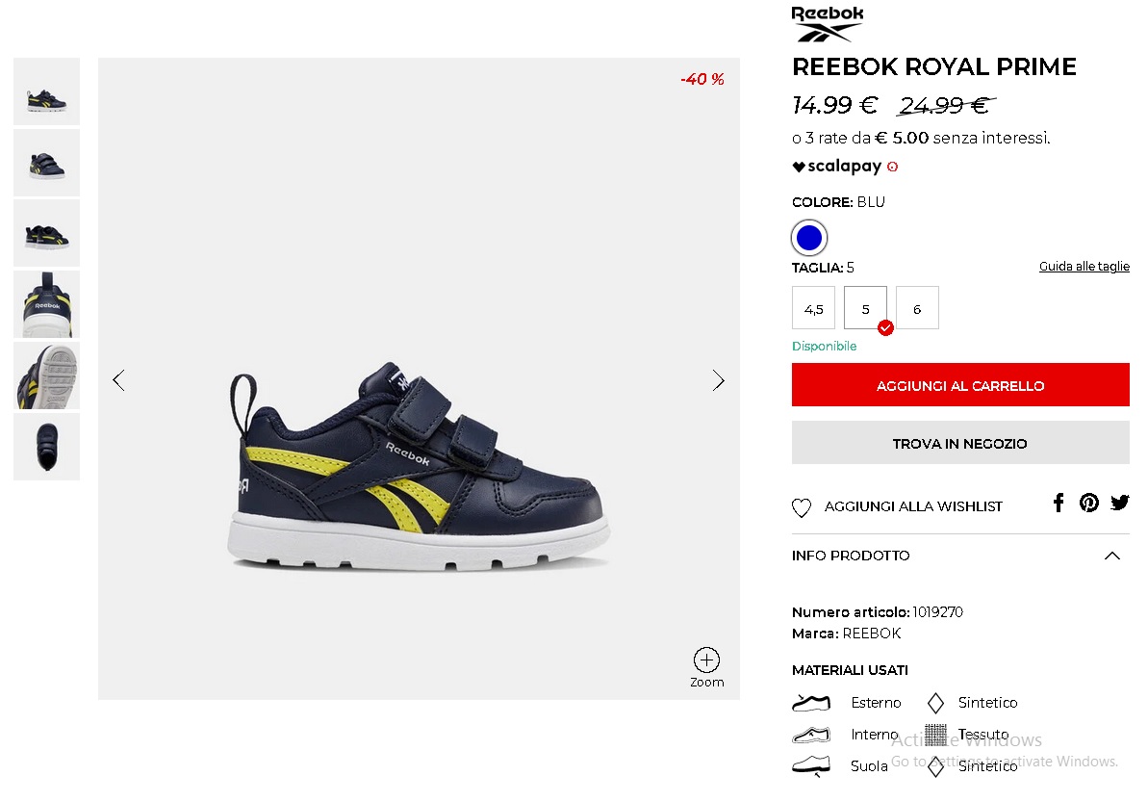Add shoe with Aggiungi al Carrello
Viewport: 1148px width, 802px height.
click(x=960, y=386)
